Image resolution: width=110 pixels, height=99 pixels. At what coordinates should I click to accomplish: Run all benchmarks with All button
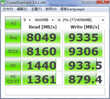click(13, 23)
